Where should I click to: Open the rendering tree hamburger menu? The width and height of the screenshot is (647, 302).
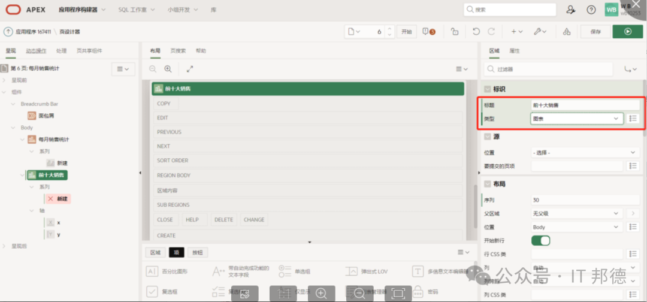pos(123,69)
